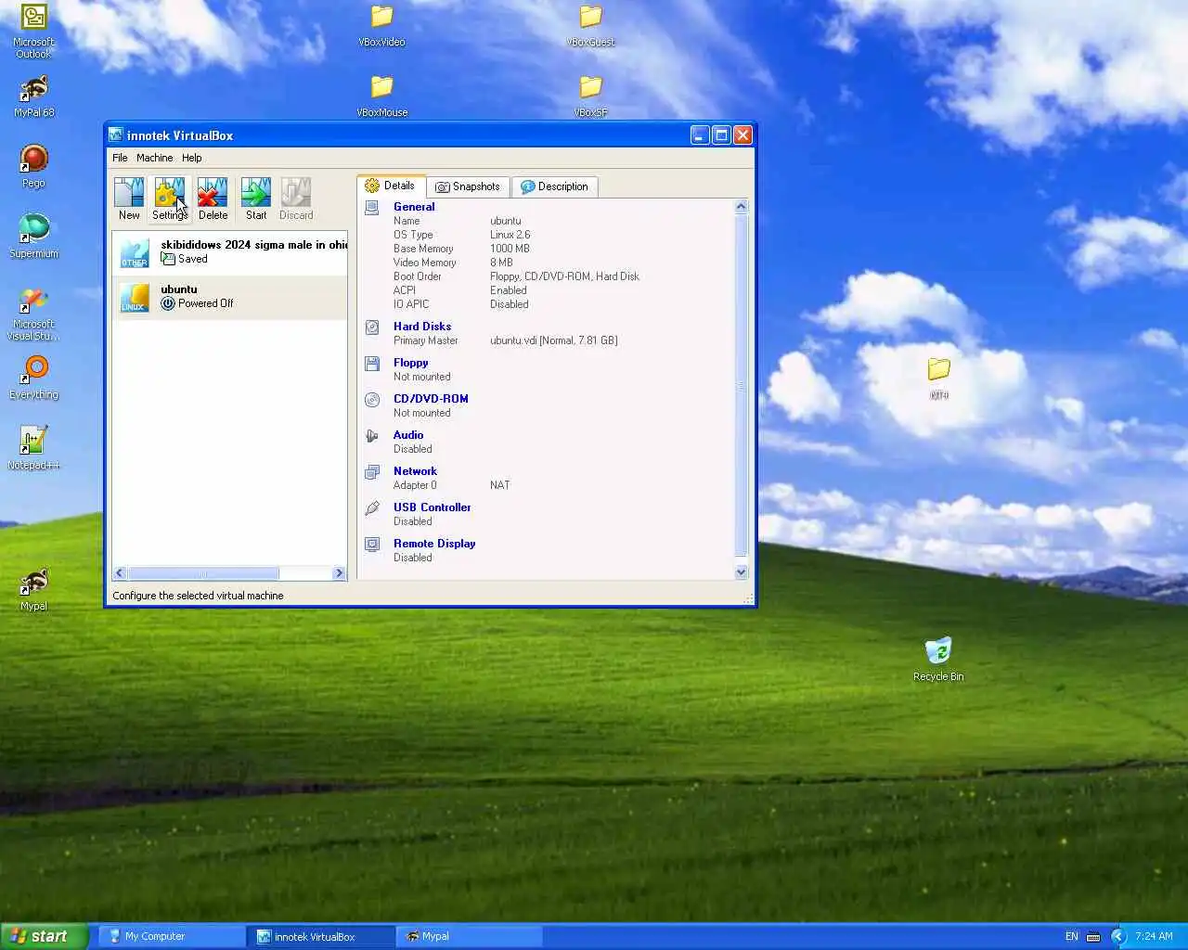Select the Everything desktop icon
1188x950 pixels.
(x=33, y=379)
